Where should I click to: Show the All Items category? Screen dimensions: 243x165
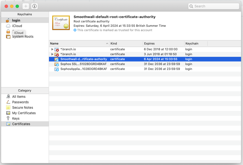tap(19, 97)
